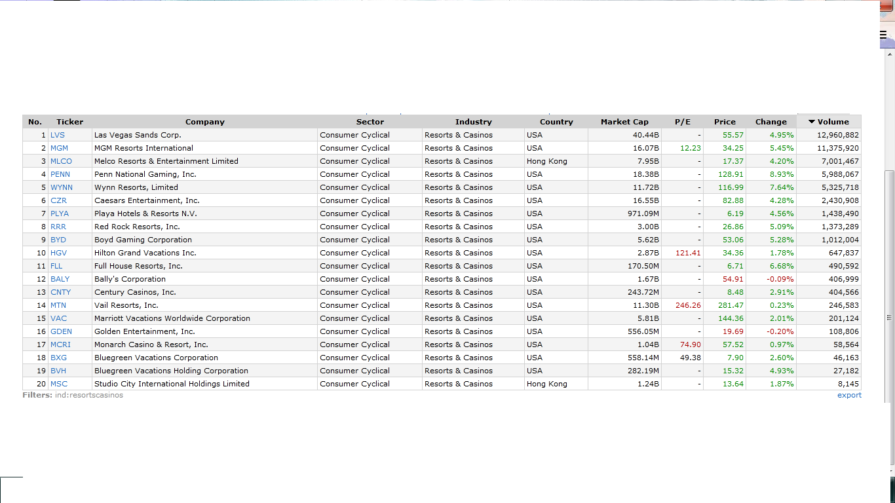The height and width of the screenshot is (503, 895).
Task: Click the Volume sort descending arrow
Action: [811, 122]
